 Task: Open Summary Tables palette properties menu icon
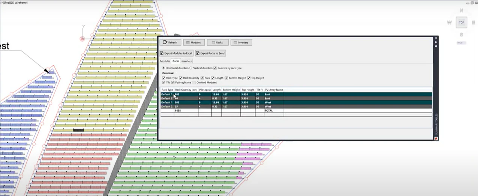[x=436, y=46]
